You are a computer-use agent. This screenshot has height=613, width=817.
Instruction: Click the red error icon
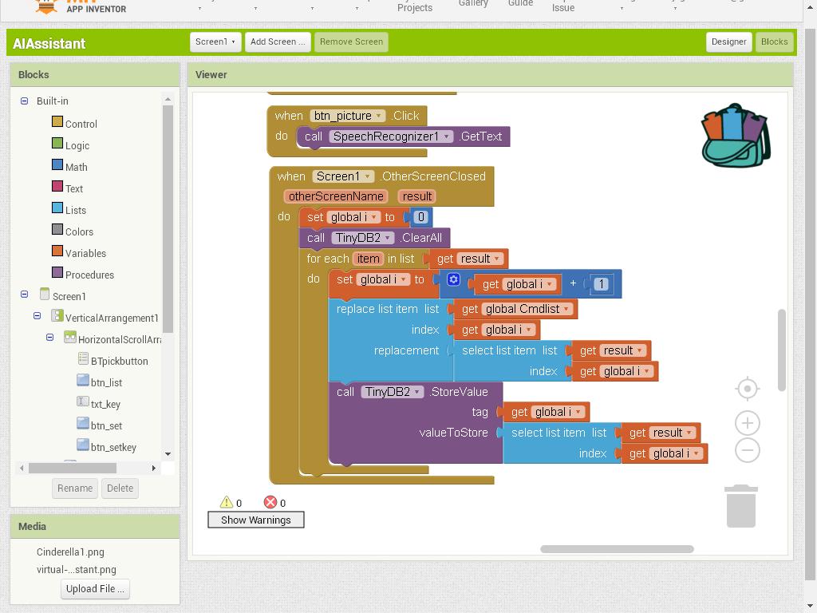(x=270, y=502)
